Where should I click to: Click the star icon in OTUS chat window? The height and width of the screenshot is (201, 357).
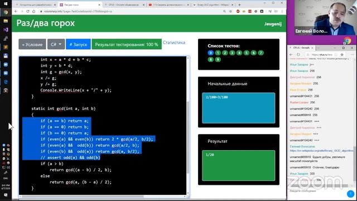(342, 55)
